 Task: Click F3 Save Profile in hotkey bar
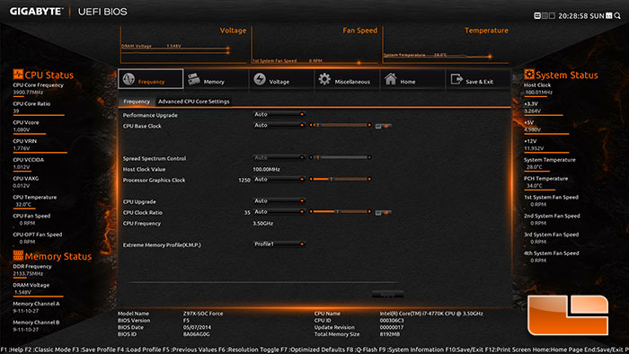[x=93, y=350]
